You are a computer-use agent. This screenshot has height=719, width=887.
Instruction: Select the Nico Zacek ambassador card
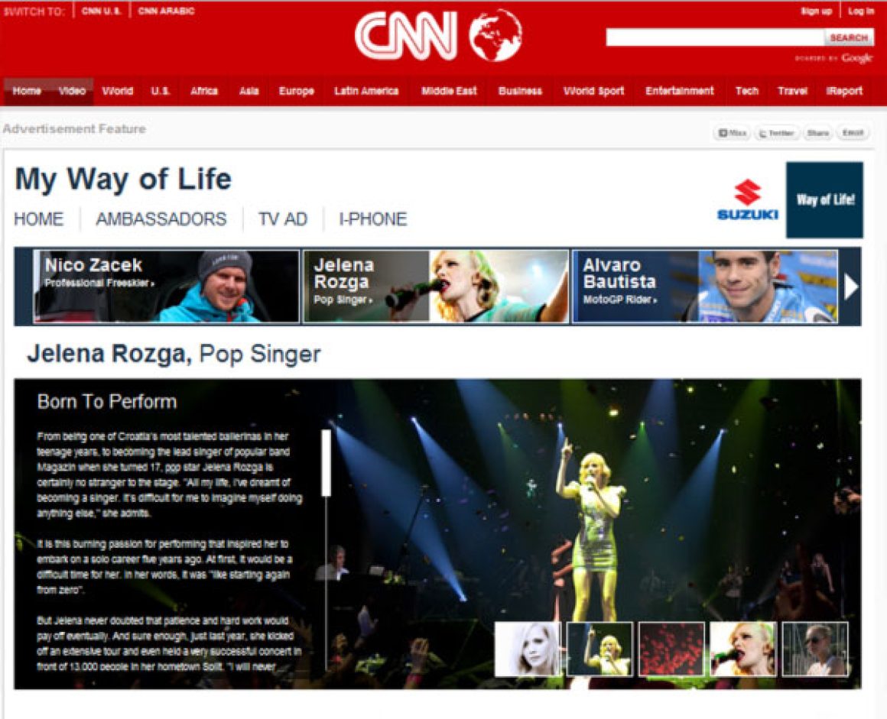click(167, 287)
